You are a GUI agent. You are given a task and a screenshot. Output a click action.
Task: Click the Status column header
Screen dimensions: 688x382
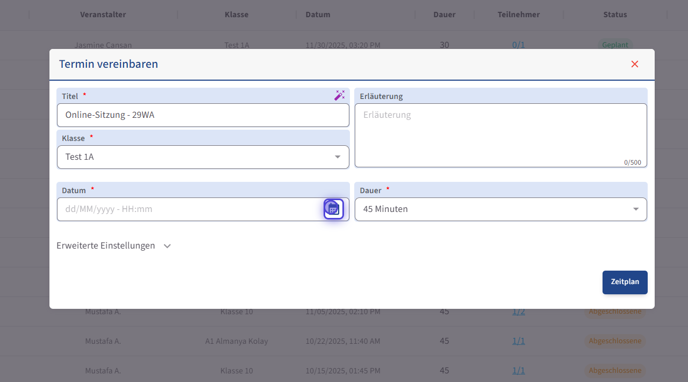tap(615, 15)
